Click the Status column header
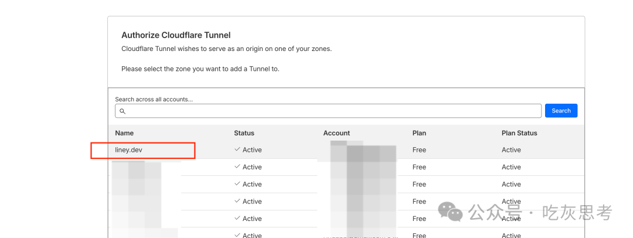 (x=244, y=133)
